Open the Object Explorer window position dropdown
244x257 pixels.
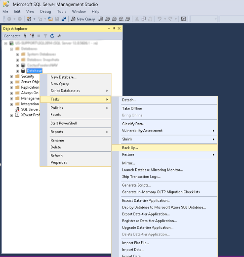[109, 28]
